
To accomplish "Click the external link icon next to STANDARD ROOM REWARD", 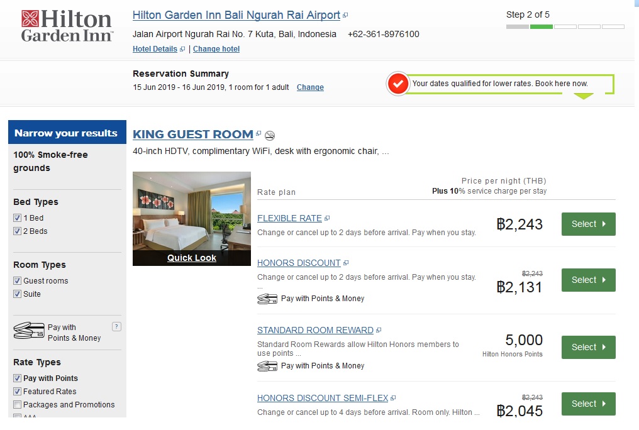I will tap(378, 329).
